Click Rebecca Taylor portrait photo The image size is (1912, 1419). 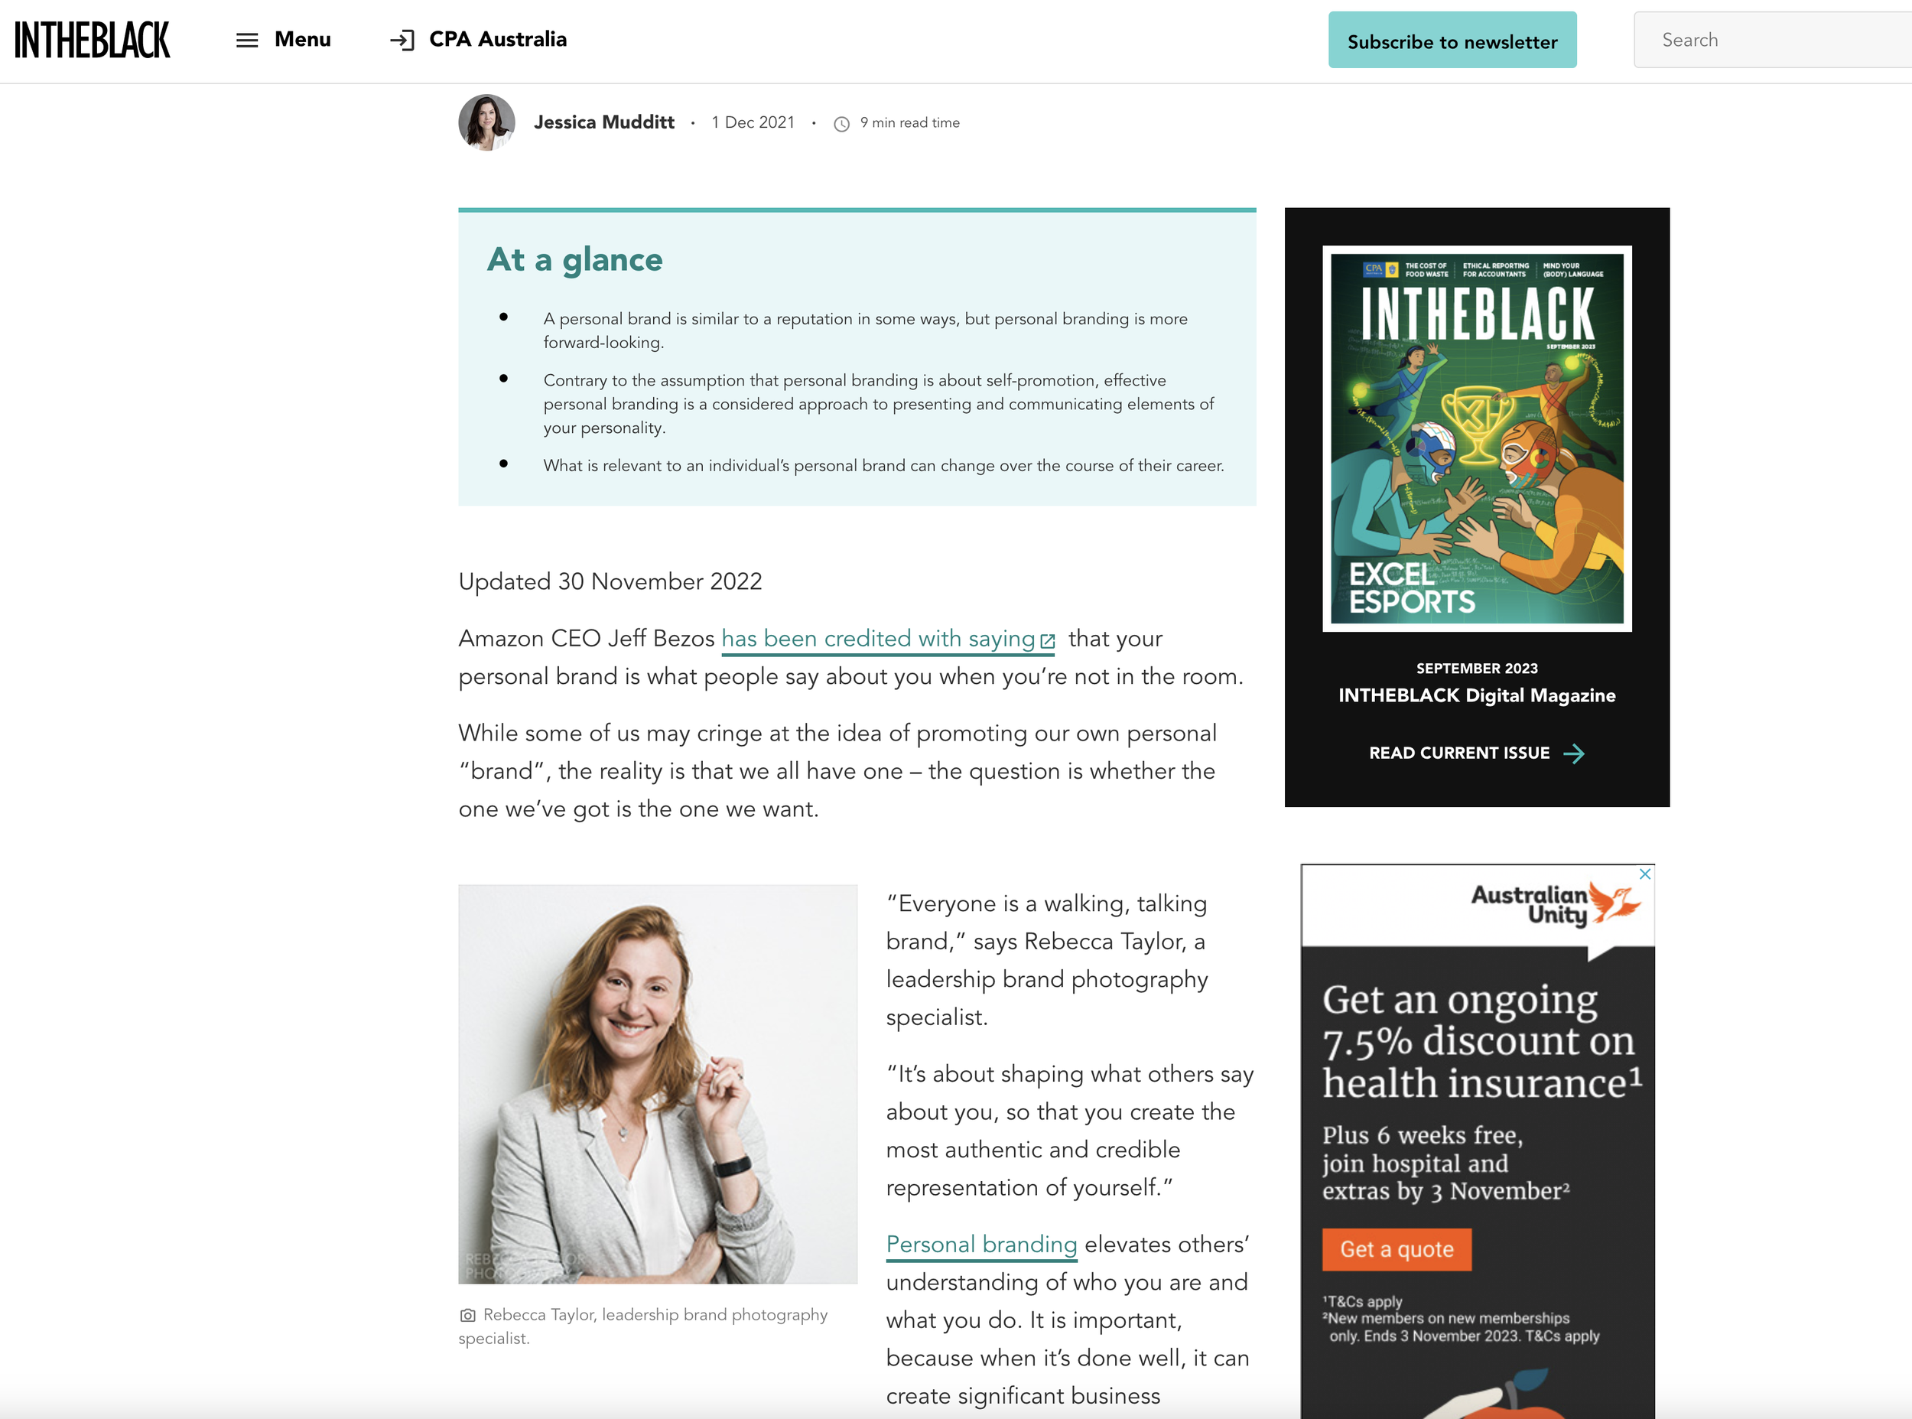658,1084
